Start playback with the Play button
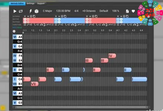The height and width of the screenshot is (111, 163). click(15, 11)
